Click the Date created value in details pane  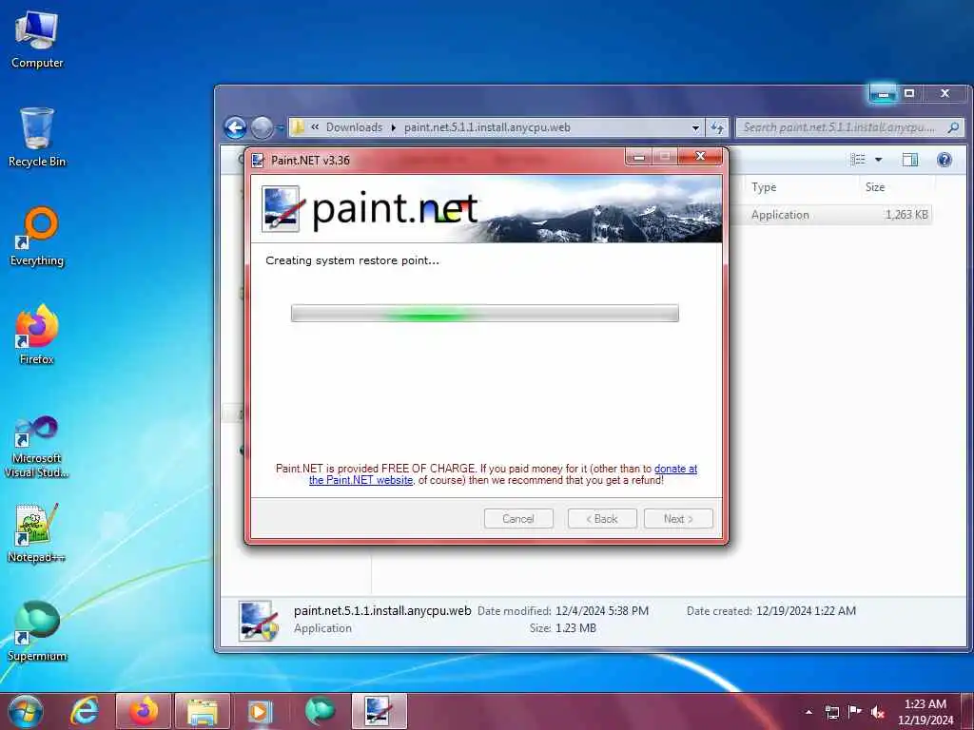(806, 611)
